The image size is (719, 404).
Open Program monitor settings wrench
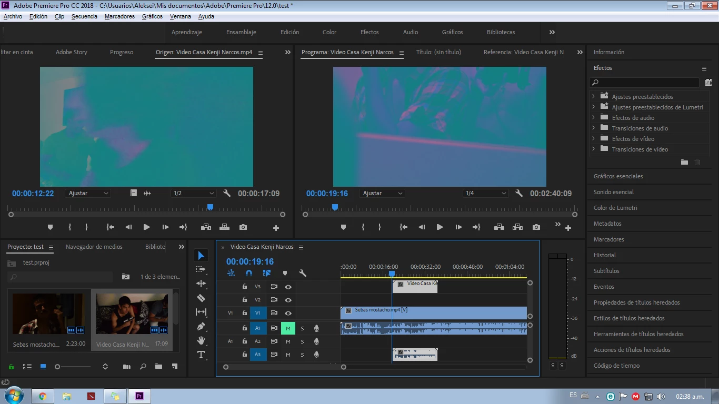tap(519, 193)
